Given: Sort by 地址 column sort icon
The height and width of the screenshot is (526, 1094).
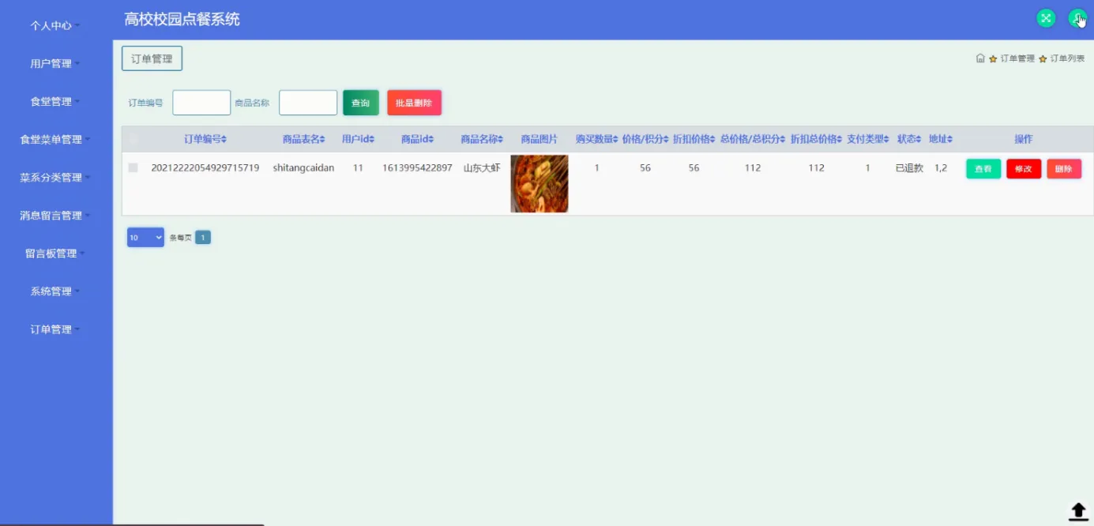Looking at the screenshot, I should point(950,140).
